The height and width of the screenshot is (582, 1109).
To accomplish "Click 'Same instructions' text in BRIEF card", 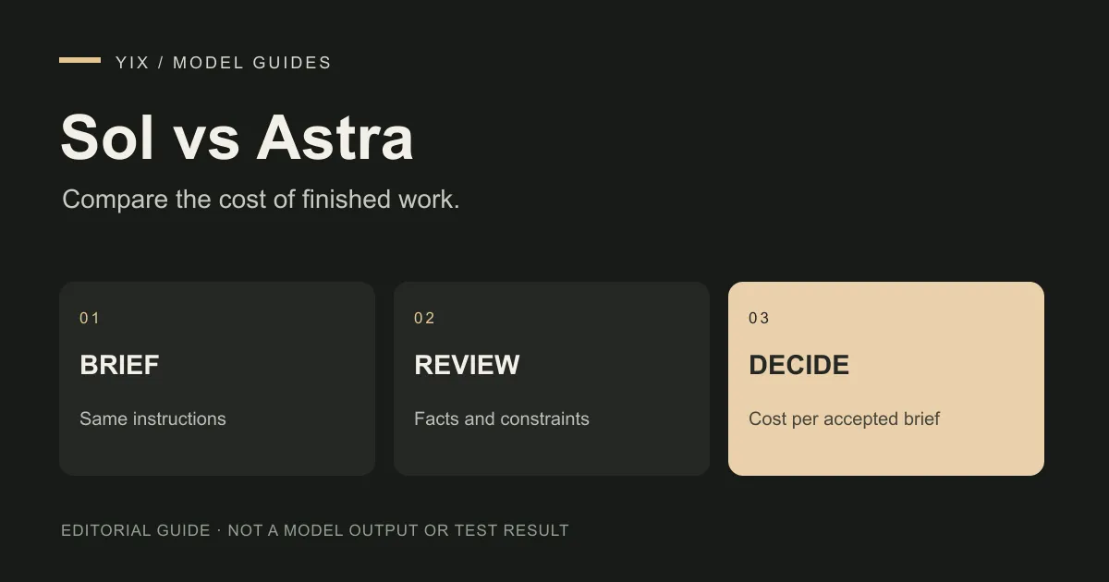I will 152,418.
